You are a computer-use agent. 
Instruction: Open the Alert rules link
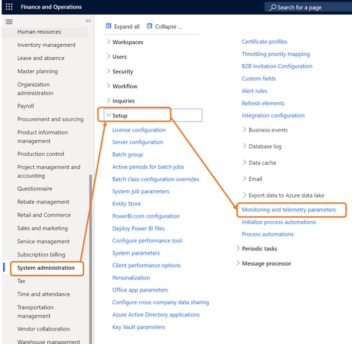254,91
